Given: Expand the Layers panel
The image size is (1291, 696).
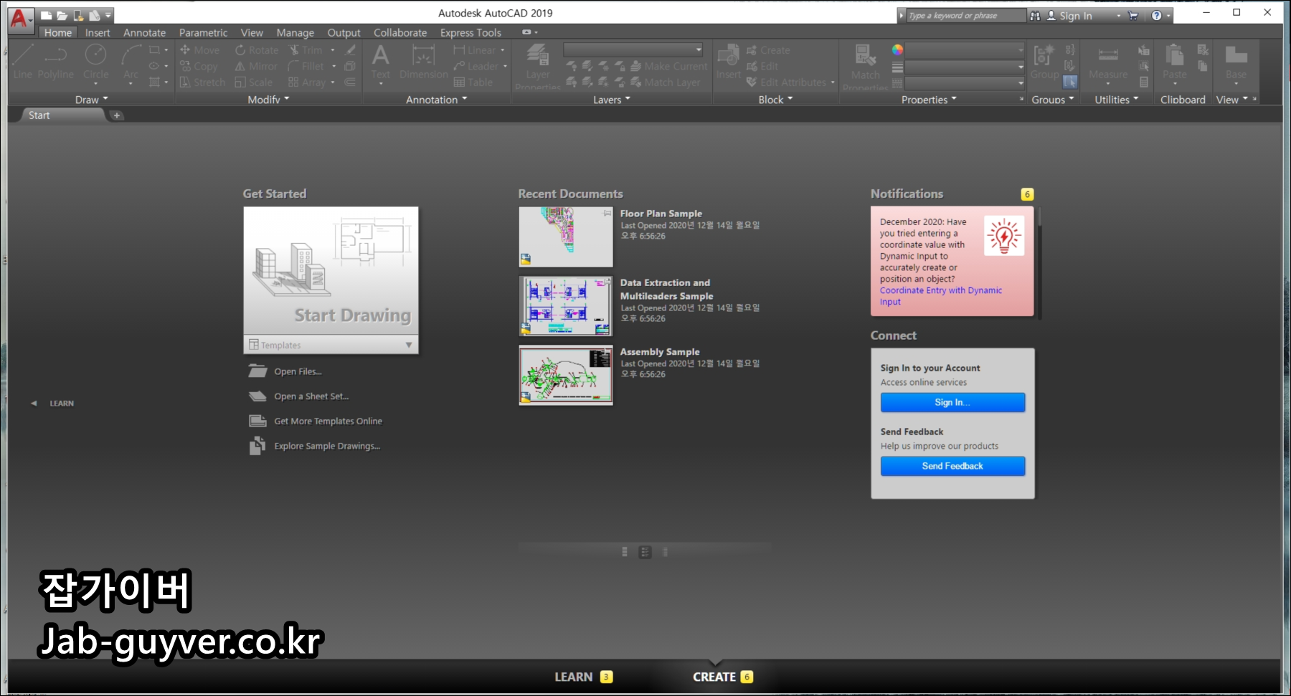Looking at the screenshot, I should [612, 100].
